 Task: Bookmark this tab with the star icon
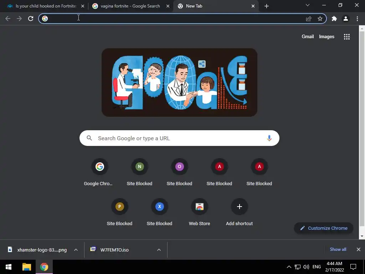click(x=320, y=19)
